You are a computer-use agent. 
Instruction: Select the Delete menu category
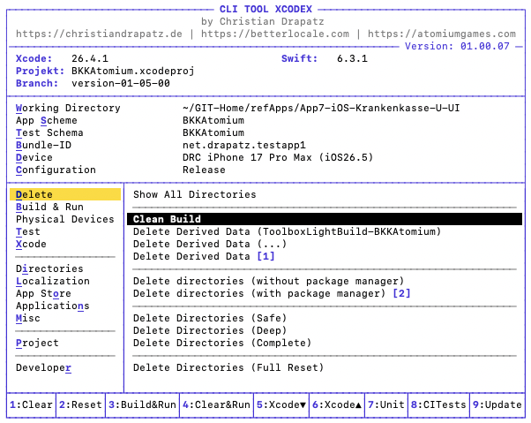pyautogui.click(x=65, y=194)
